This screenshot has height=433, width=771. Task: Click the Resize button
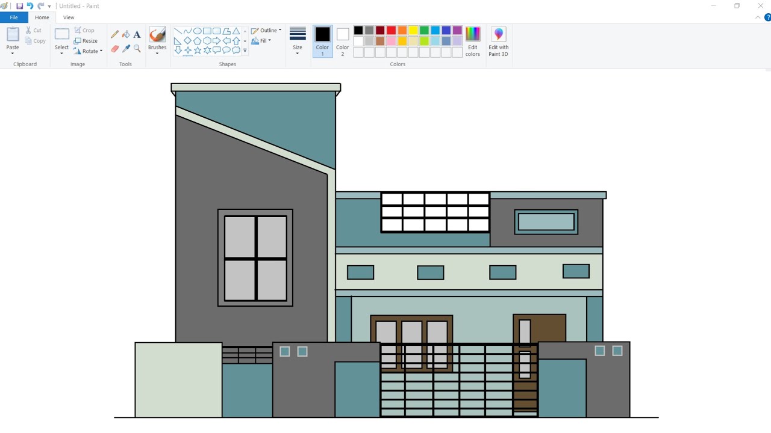[86, 41]
